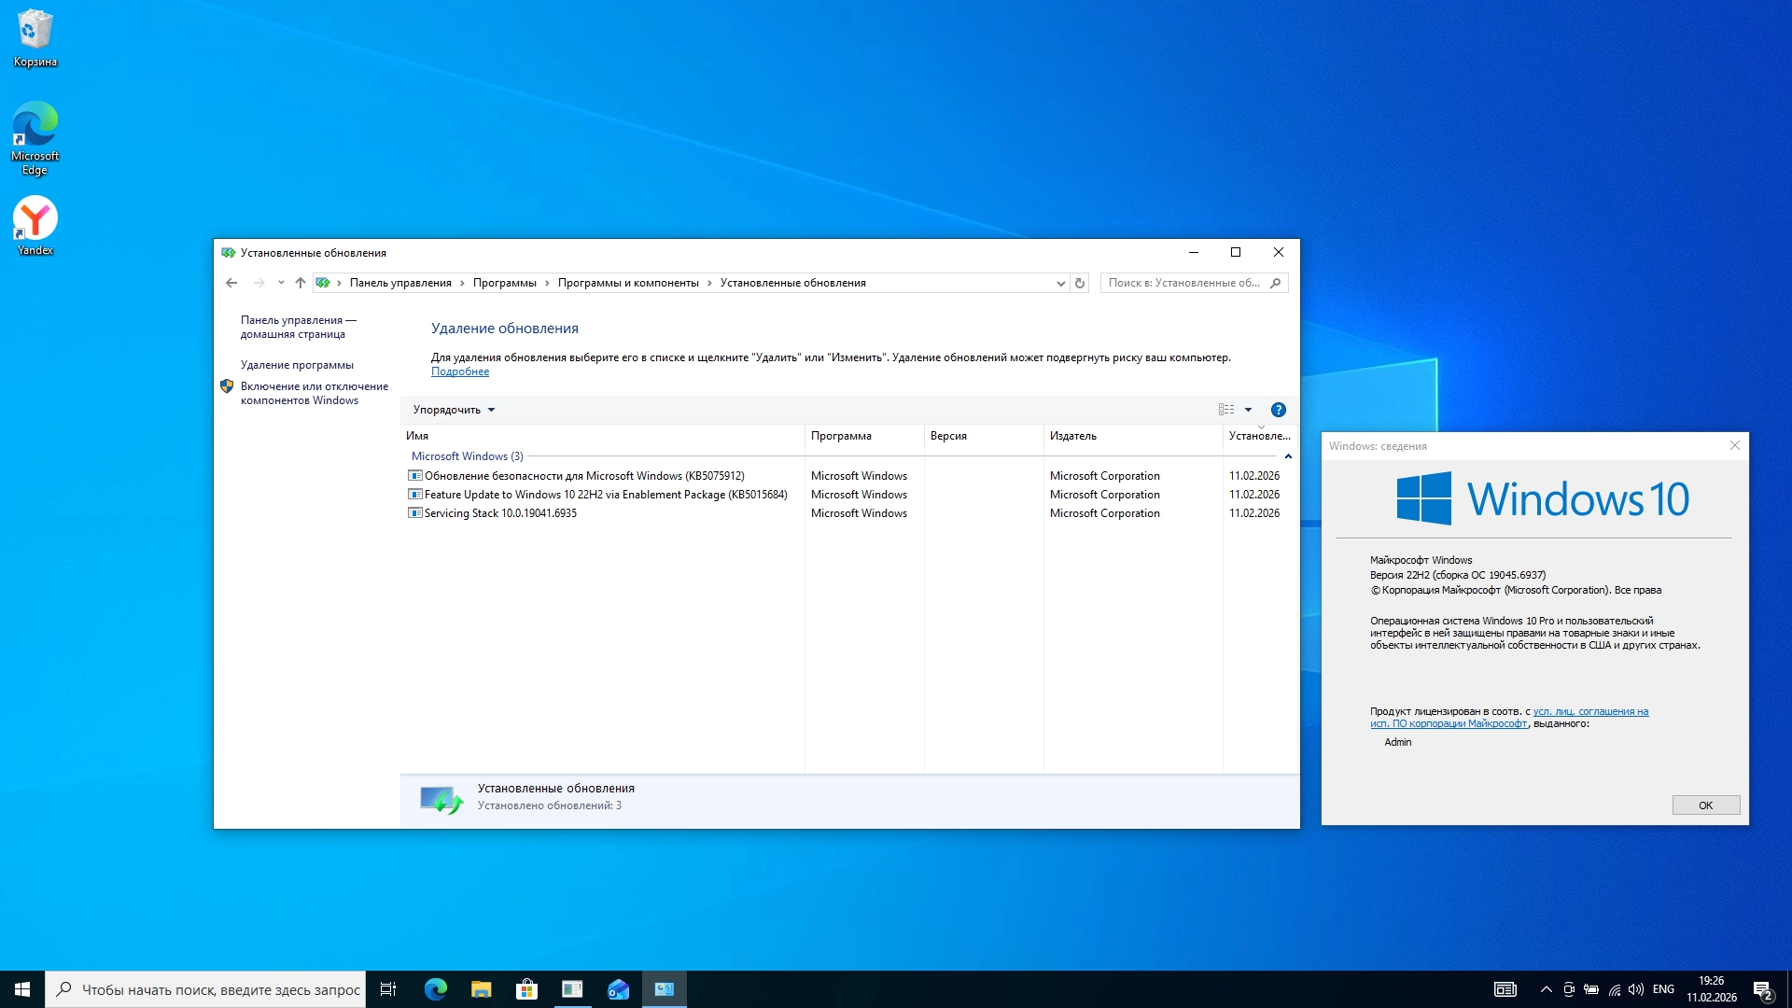Select the KB5075912 security update row
This screenshot has width=1792, height=1008.
click(583, 476)
